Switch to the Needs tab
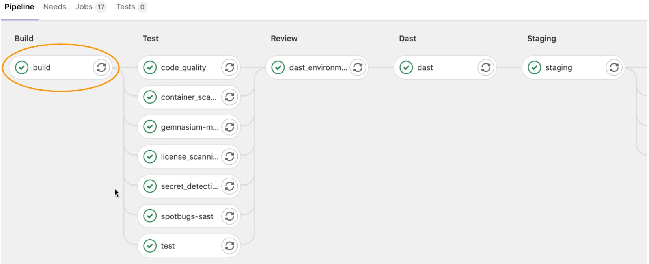Screen dimensions: 649x264 click(x=55, y=7)
